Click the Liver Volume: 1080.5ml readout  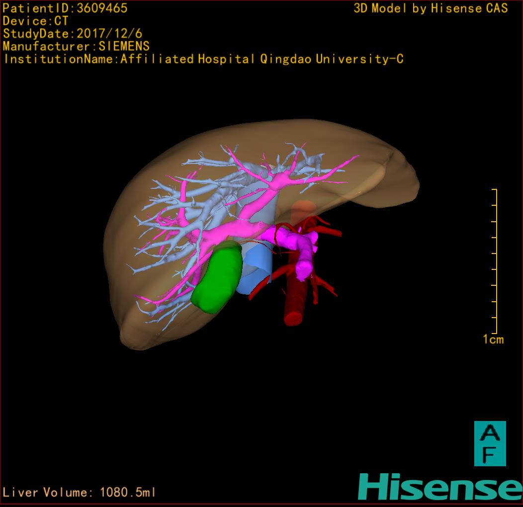pyautogui.click(x=80, y=493)
